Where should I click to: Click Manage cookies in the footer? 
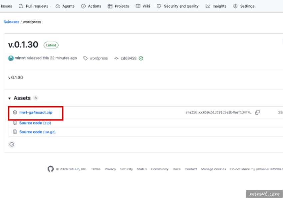213,169
